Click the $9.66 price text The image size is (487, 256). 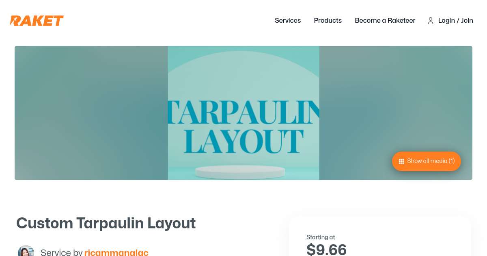[326, 249]
